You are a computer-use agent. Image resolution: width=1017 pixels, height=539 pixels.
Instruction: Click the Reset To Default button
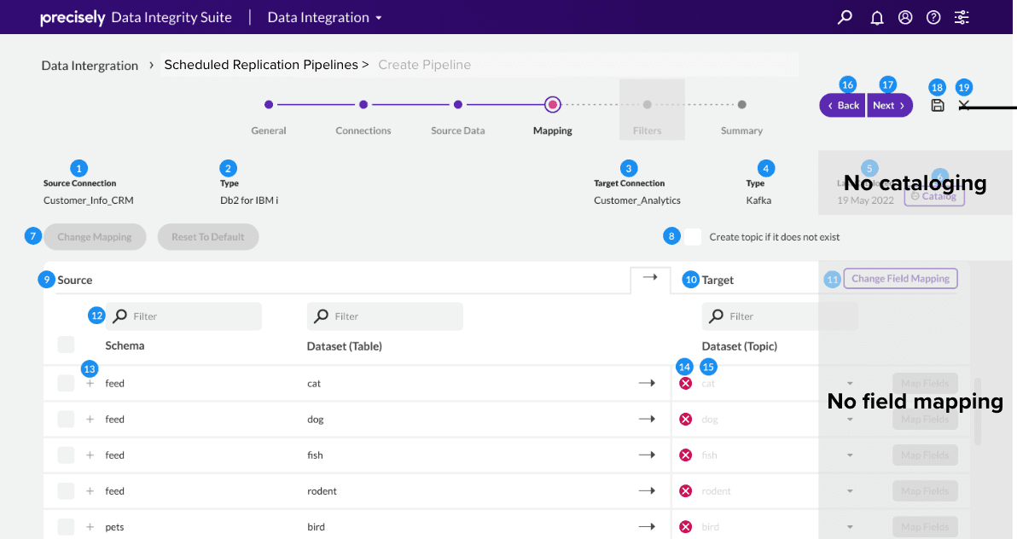coord(208,237)
